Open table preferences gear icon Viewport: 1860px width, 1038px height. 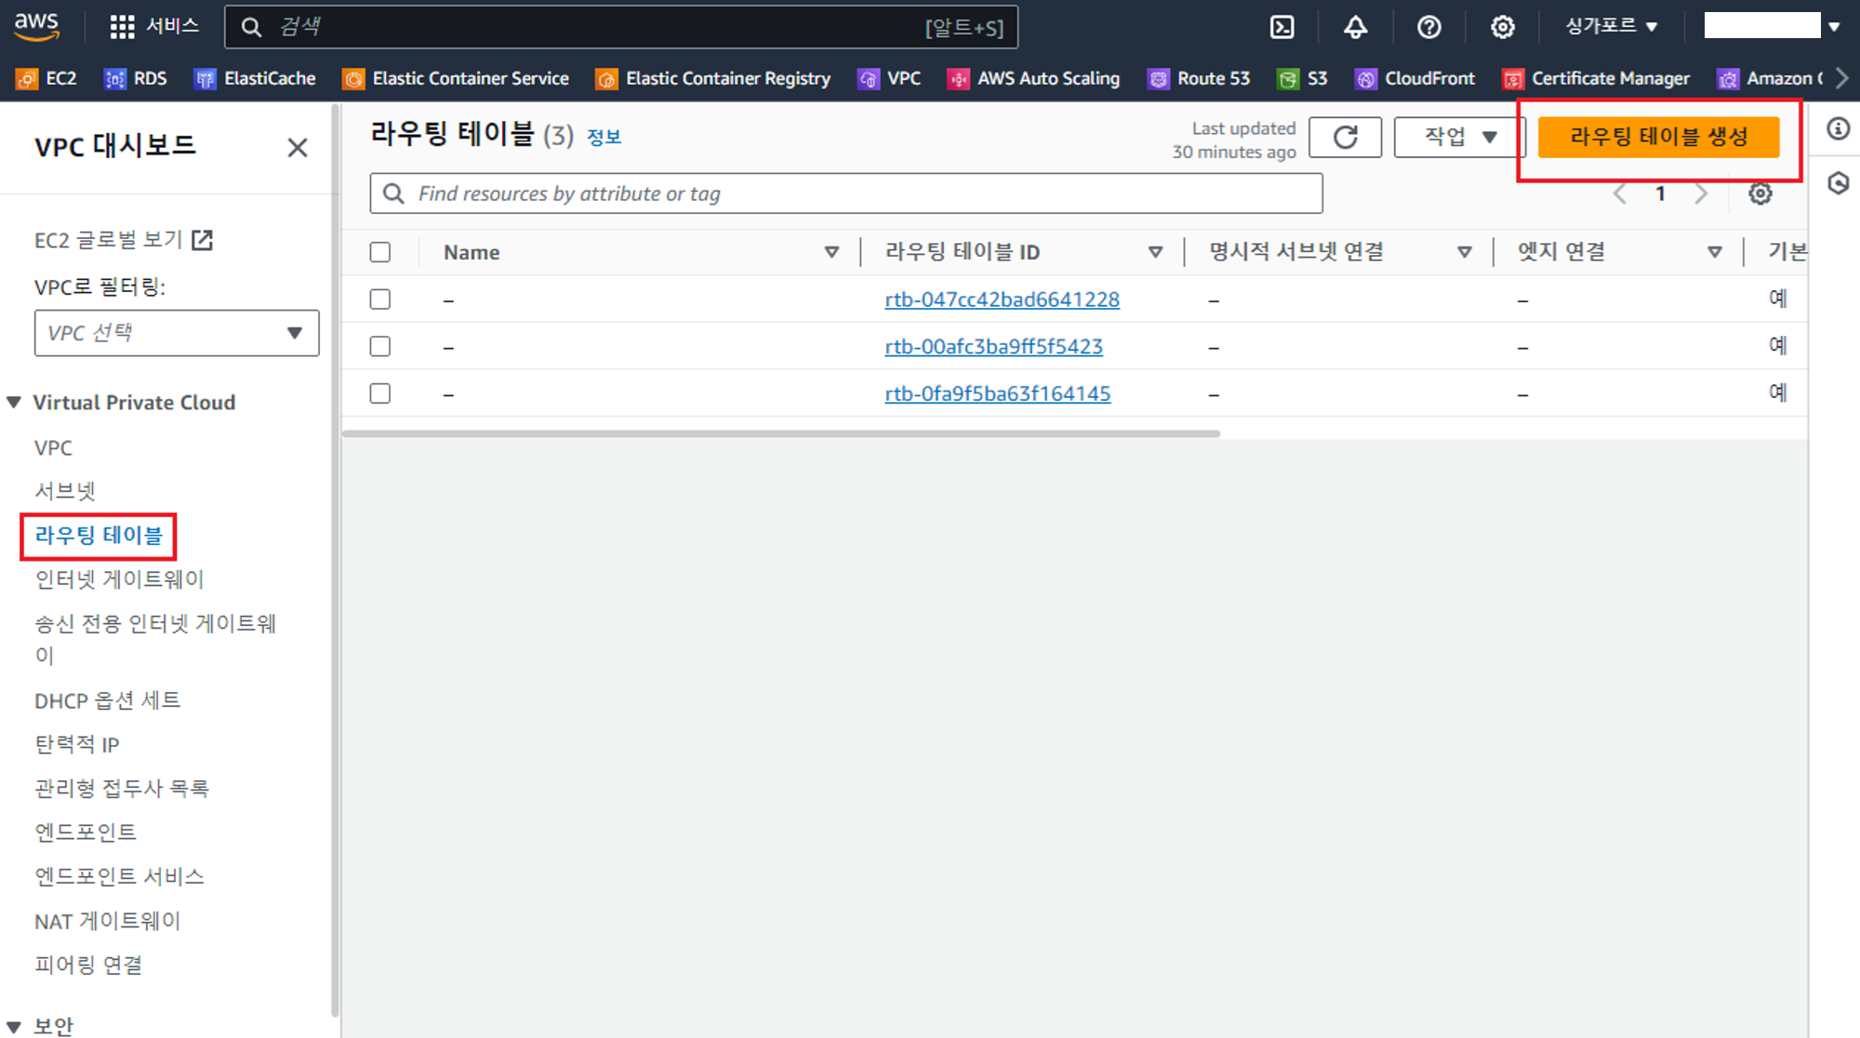click(x=1760, y=193)
